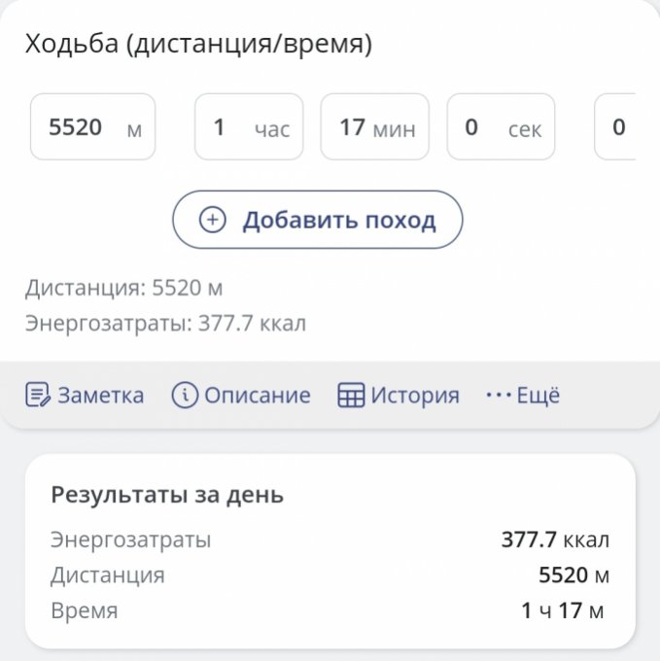Image resolution: width=660 pixels, height=661 pixels.
Task: Click the 5520 м value in daily results
Action: click(573, 575)
